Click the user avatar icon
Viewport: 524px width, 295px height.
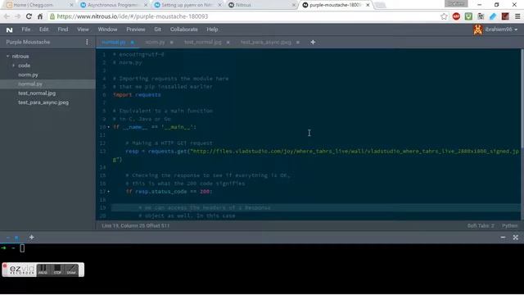(x=478, y=29)
